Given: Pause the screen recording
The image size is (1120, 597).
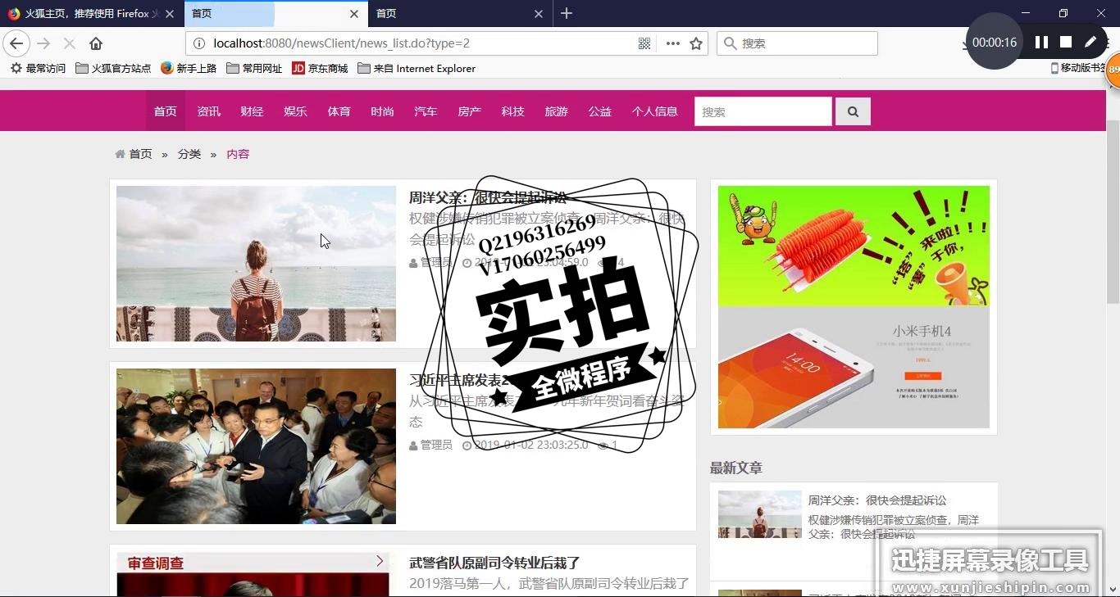Looking at the screenshot, I should tap(1041, 43).
